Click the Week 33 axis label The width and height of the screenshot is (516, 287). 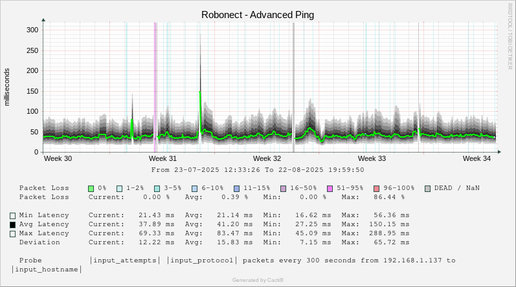(372, 158)
